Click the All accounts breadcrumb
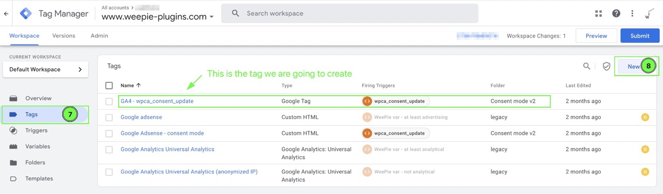Screen dimensions: 663x194 (116, 8)
